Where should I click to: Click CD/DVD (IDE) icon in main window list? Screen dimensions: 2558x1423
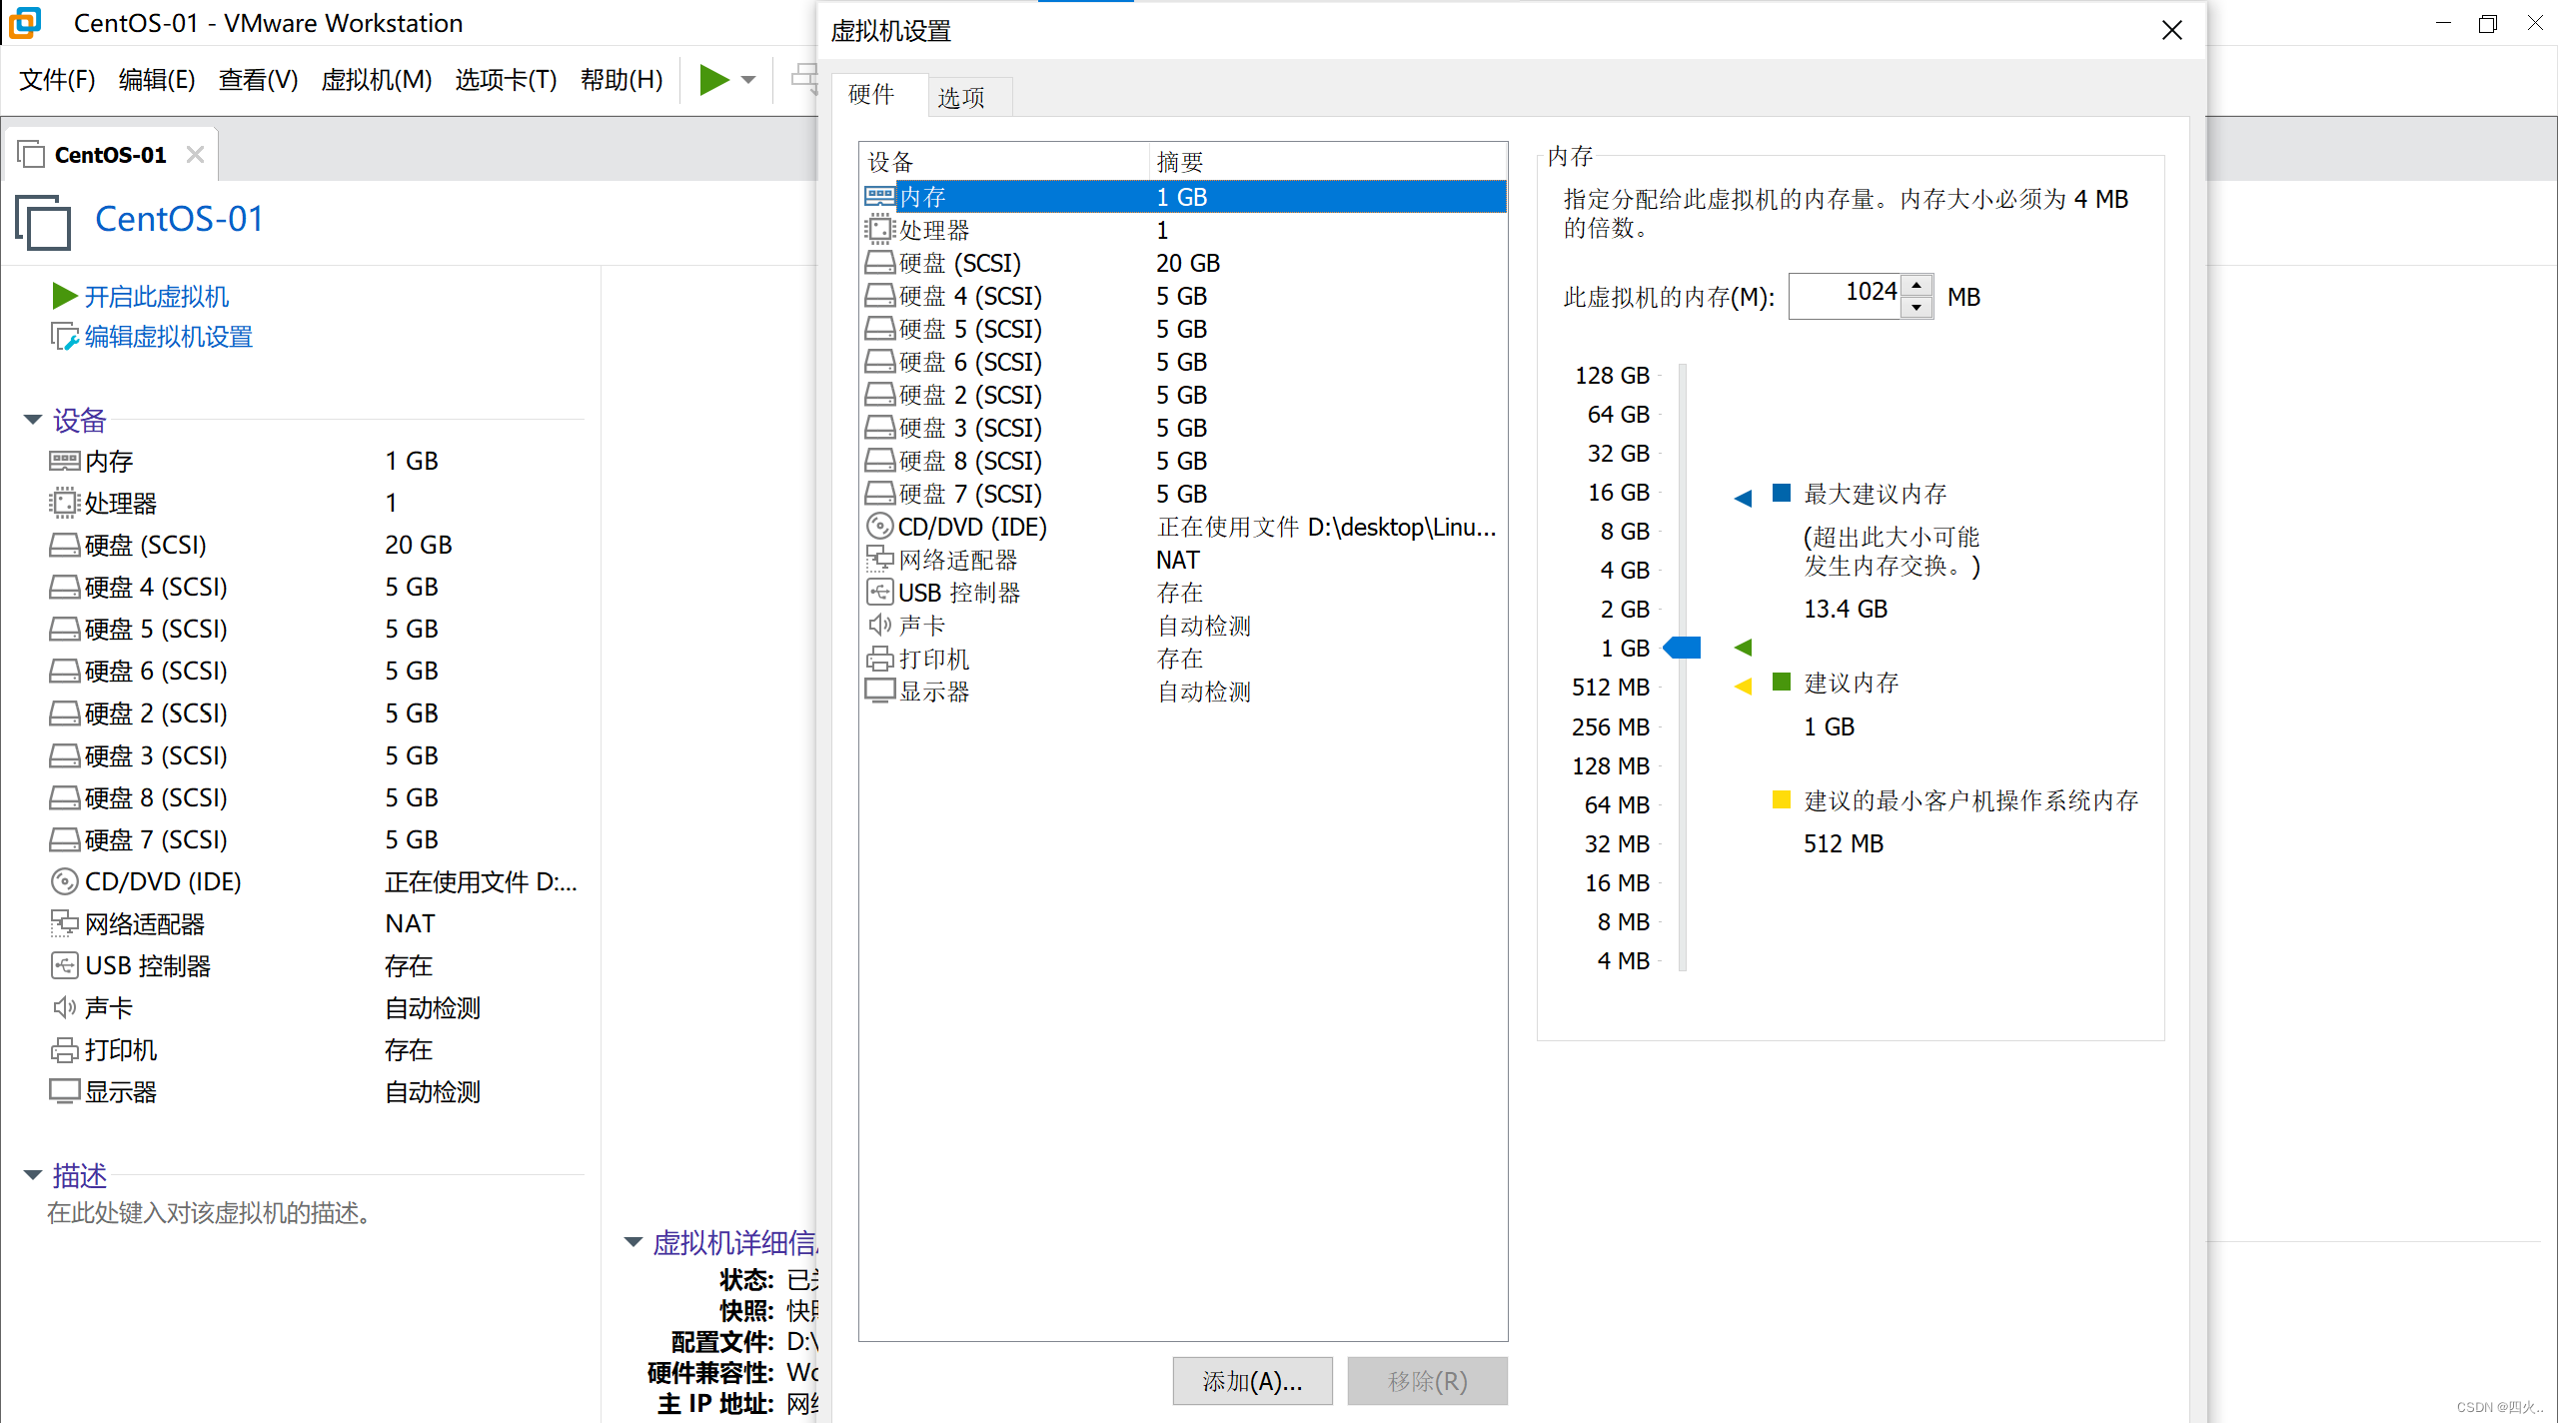[x=64, y=881]
